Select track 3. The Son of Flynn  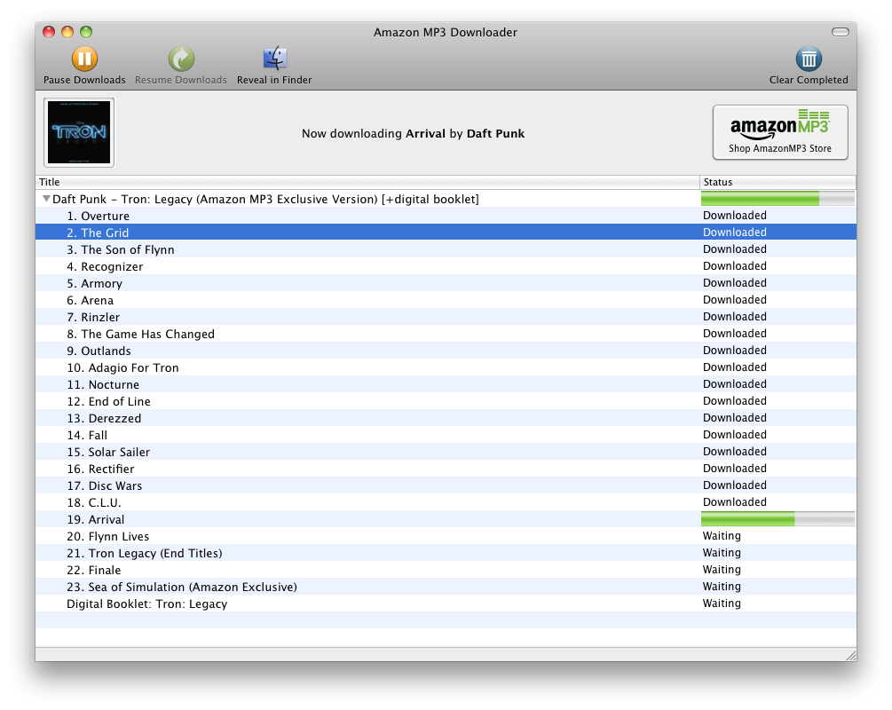point(446,249)
